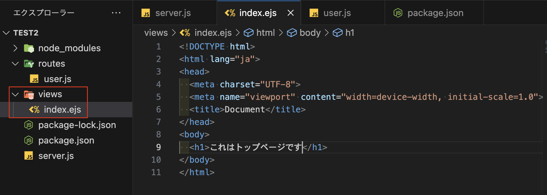Click the EJS icon beside index.ejs in explorer
Viewport: 547px width, 195px height.
tap(34, 110)
